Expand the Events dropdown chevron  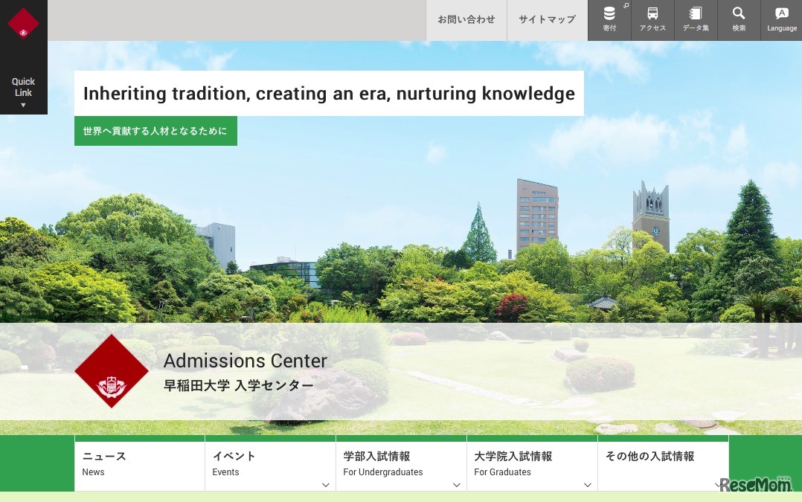pos(326,485)
